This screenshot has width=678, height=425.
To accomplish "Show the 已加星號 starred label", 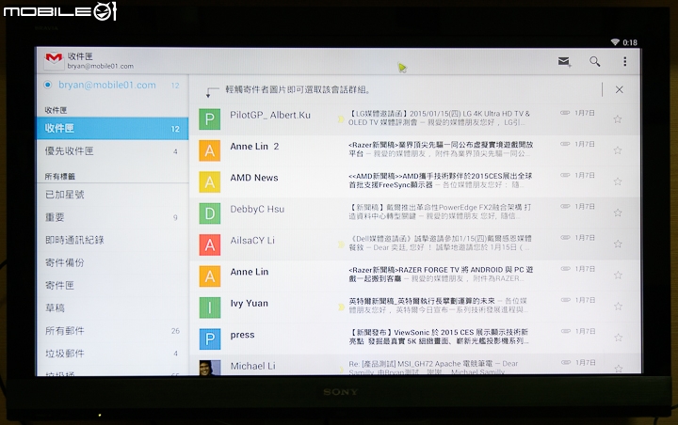I will click(112, 195).
